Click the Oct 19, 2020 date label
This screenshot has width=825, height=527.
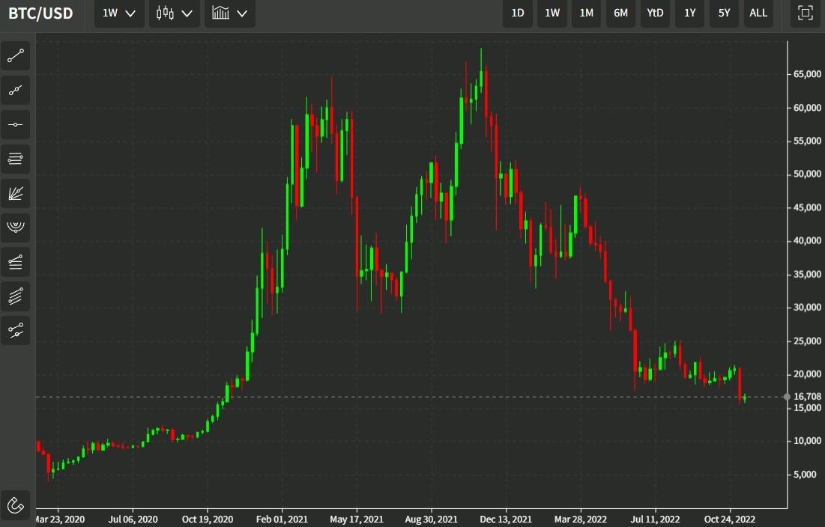click(x=208, y=519)
